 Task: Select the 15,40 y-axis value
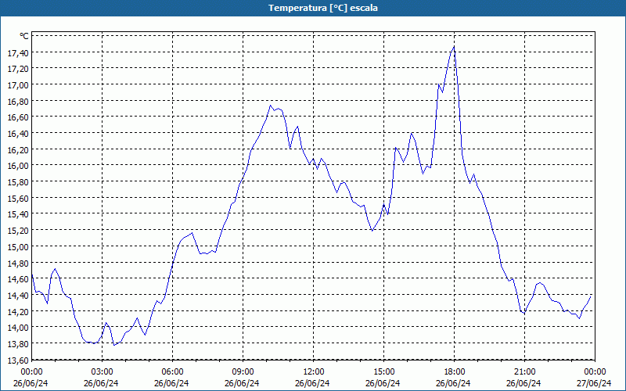tap(18, 213)
